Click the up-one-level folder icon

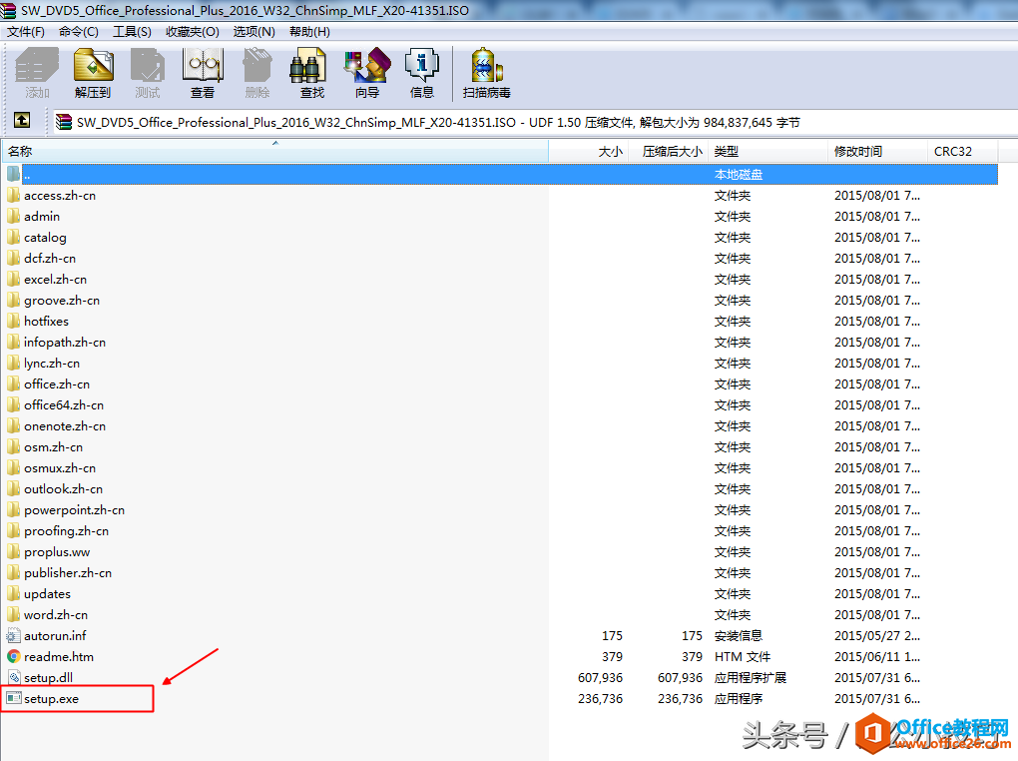click(22, 119)
